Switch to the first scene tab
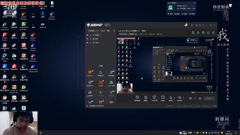Viewport: 240px width, 135px height. click(x=91, y=31)
